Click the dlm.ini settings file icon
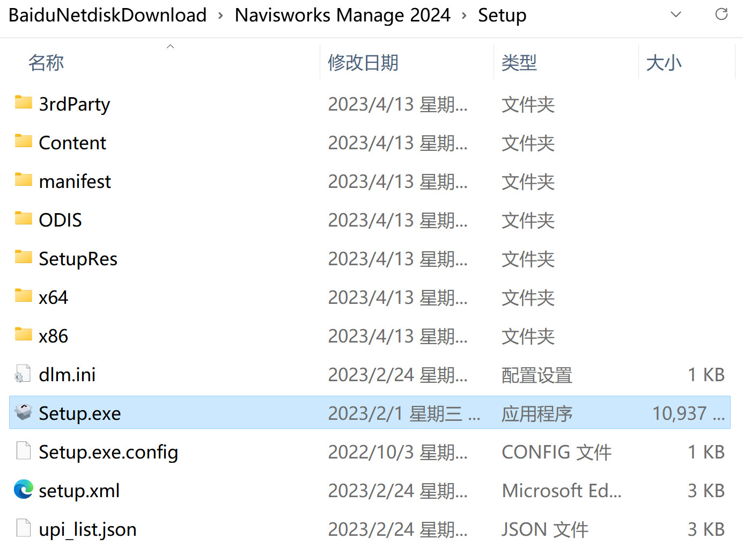743x546 pixels. click(23, 374)
